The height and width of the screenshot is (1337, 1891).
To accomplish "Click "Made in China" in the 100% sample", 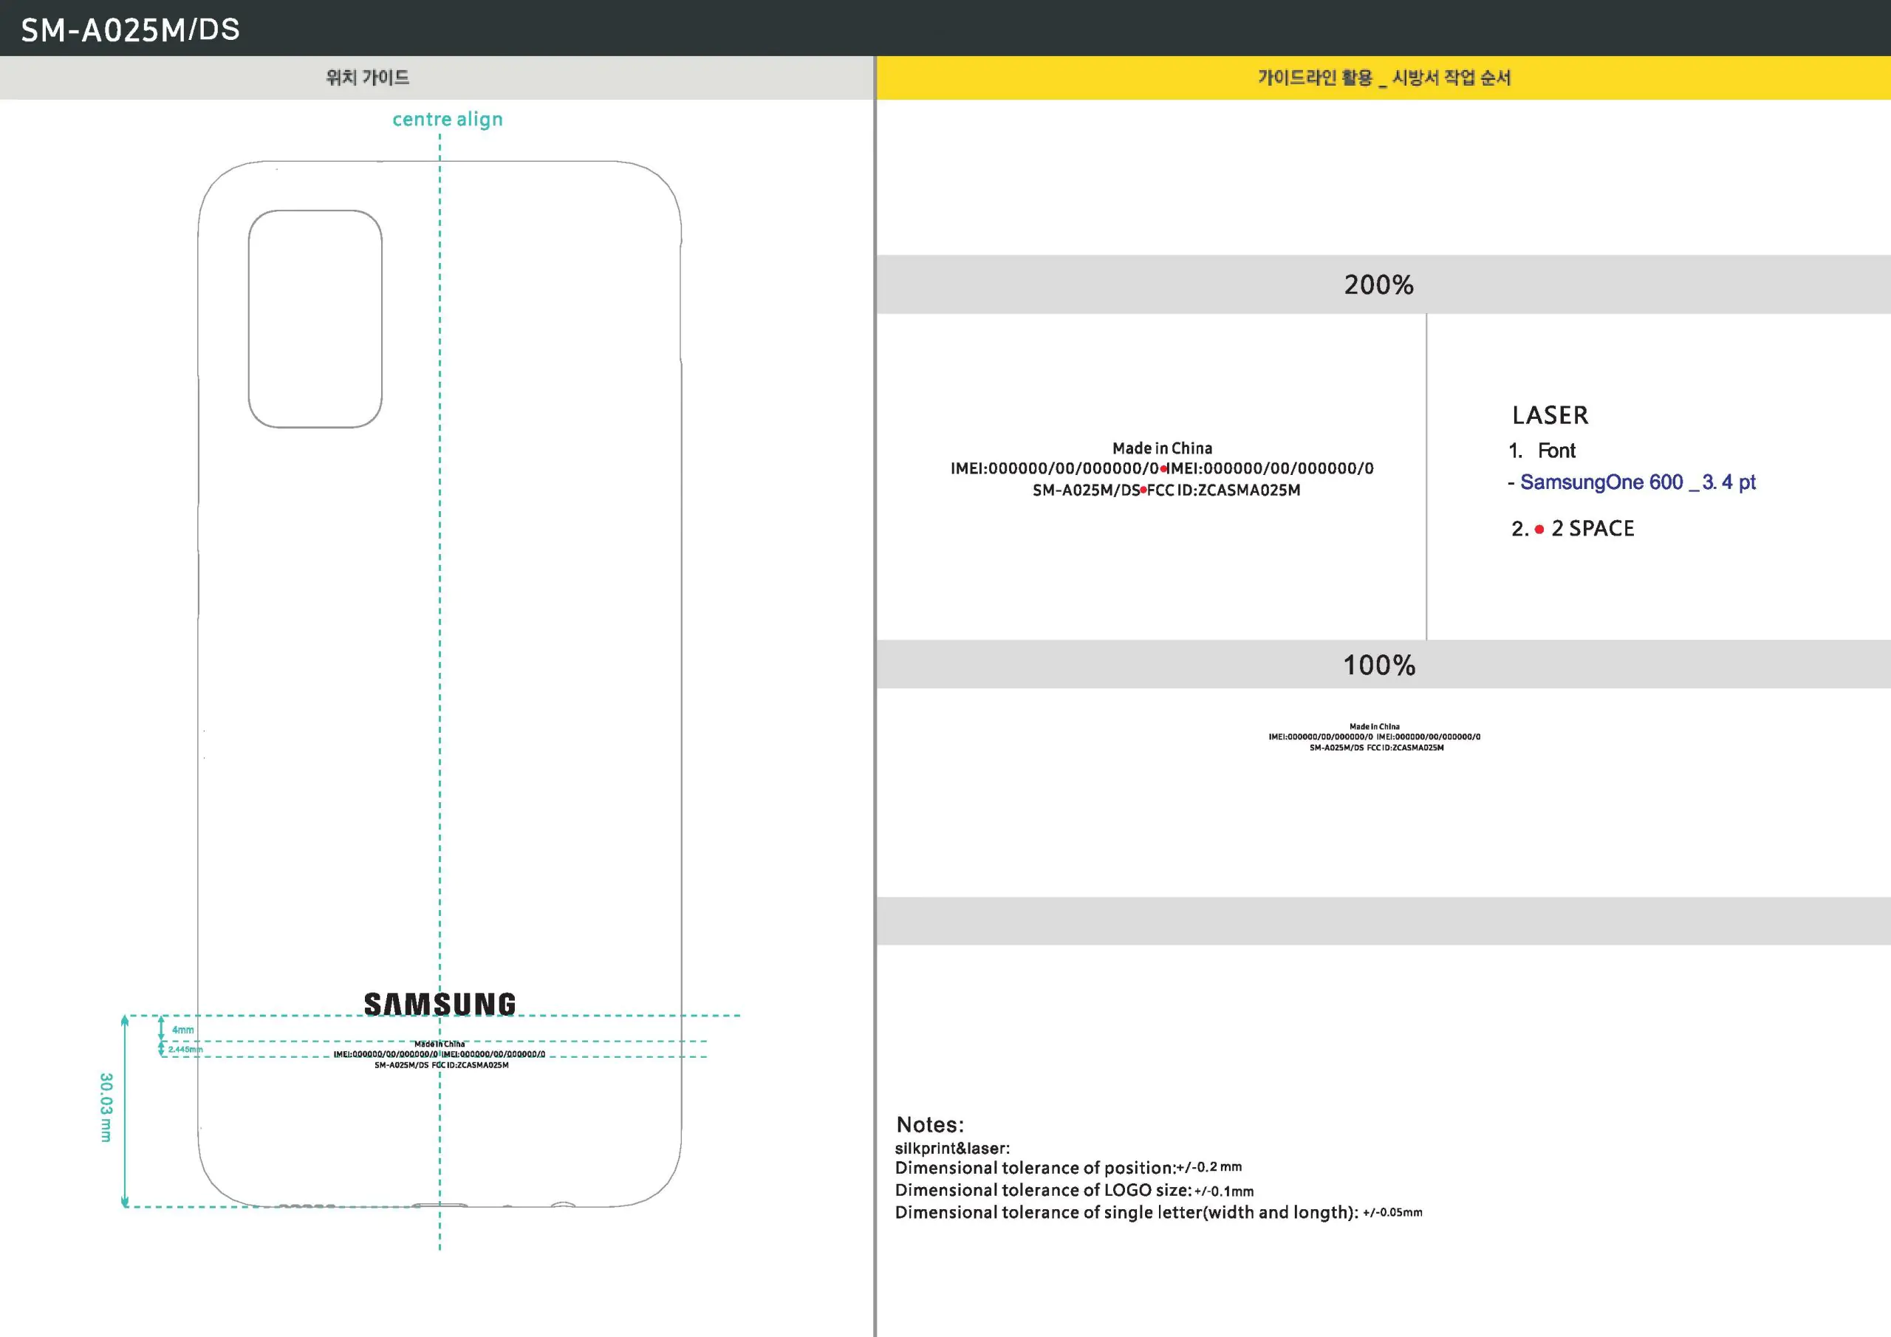I will [x=1375, y=727].
